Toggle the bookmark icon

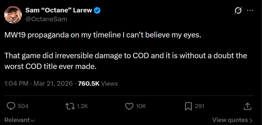[x=188, y=106]
